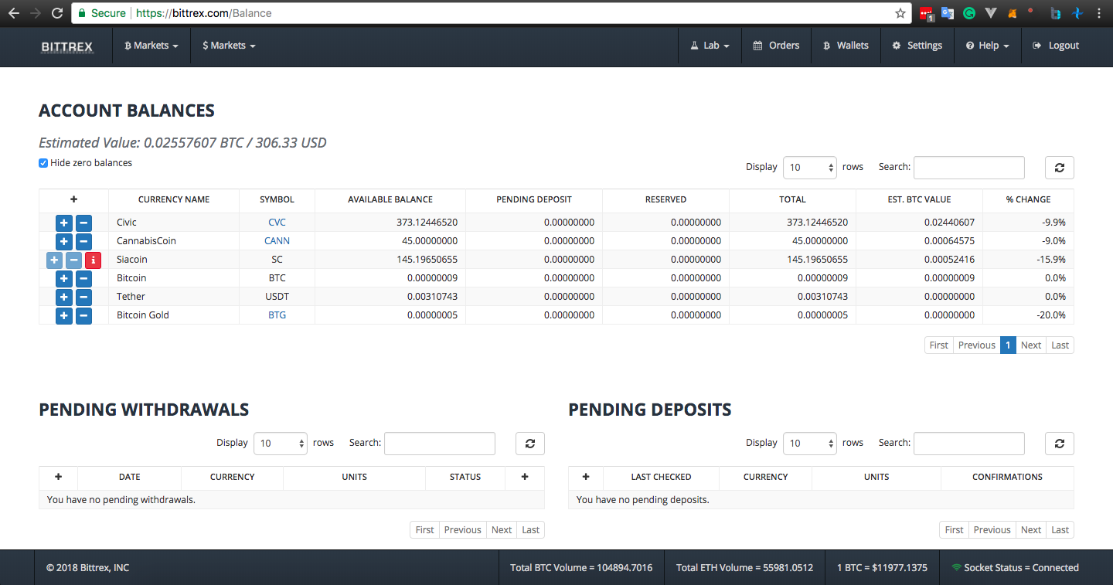1113x585 pixels.
Task: Click the deposit plus button for Bitcoin
Action: pos(63,278)
